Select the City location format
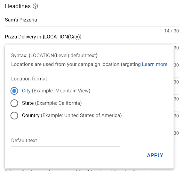This screenshot has height=171, width=192. tap(14, 91)
